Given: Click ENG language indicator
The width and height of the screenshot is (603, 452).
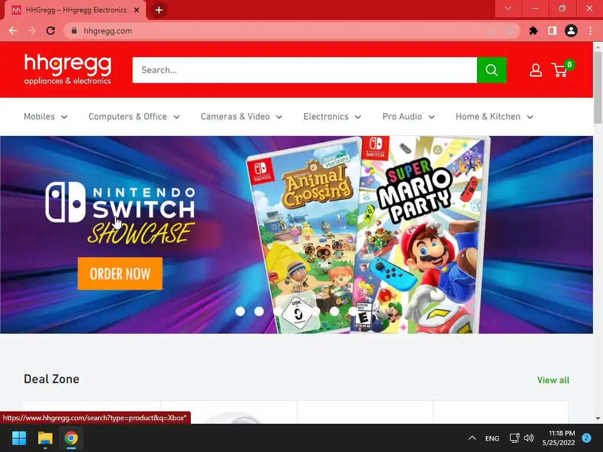Looking at the screenshot, I should (x=492, y=438).
